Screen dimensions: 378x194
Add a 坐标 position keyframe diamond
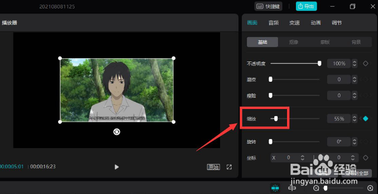click(x=366, y=158)
